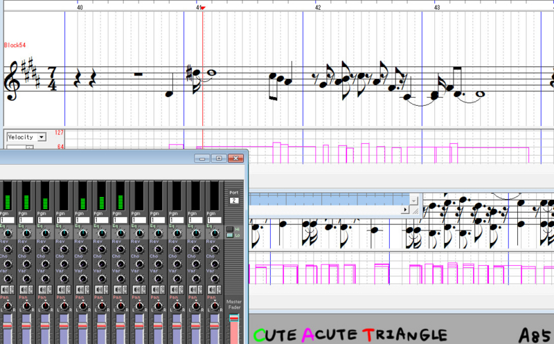Edit the Pgm field on the second strip
Viewport: 554px width, 344px height.
(x=26, y=220)
